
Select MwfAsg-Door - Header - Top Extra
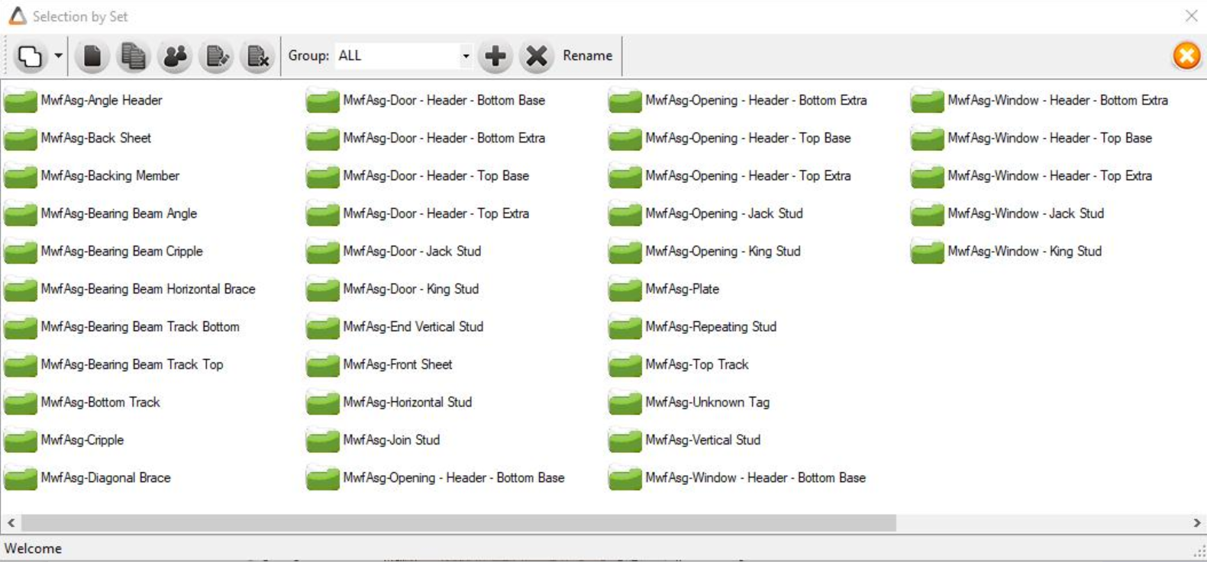[436, 214]
